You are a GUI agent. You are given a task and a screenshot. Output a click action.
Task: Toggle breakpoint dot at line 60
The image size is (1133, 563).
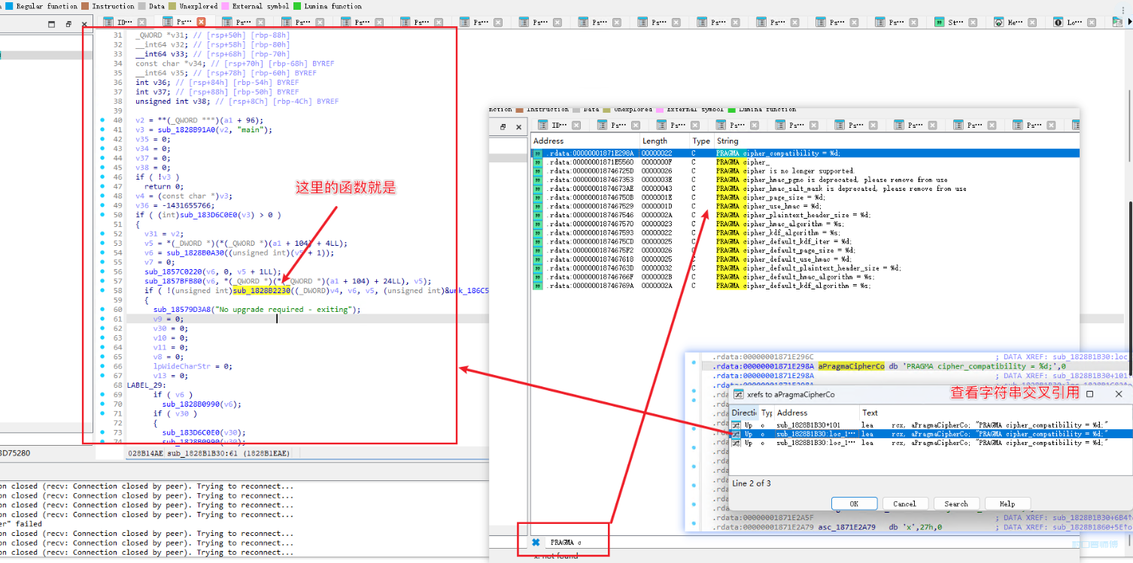click(102, 309)
